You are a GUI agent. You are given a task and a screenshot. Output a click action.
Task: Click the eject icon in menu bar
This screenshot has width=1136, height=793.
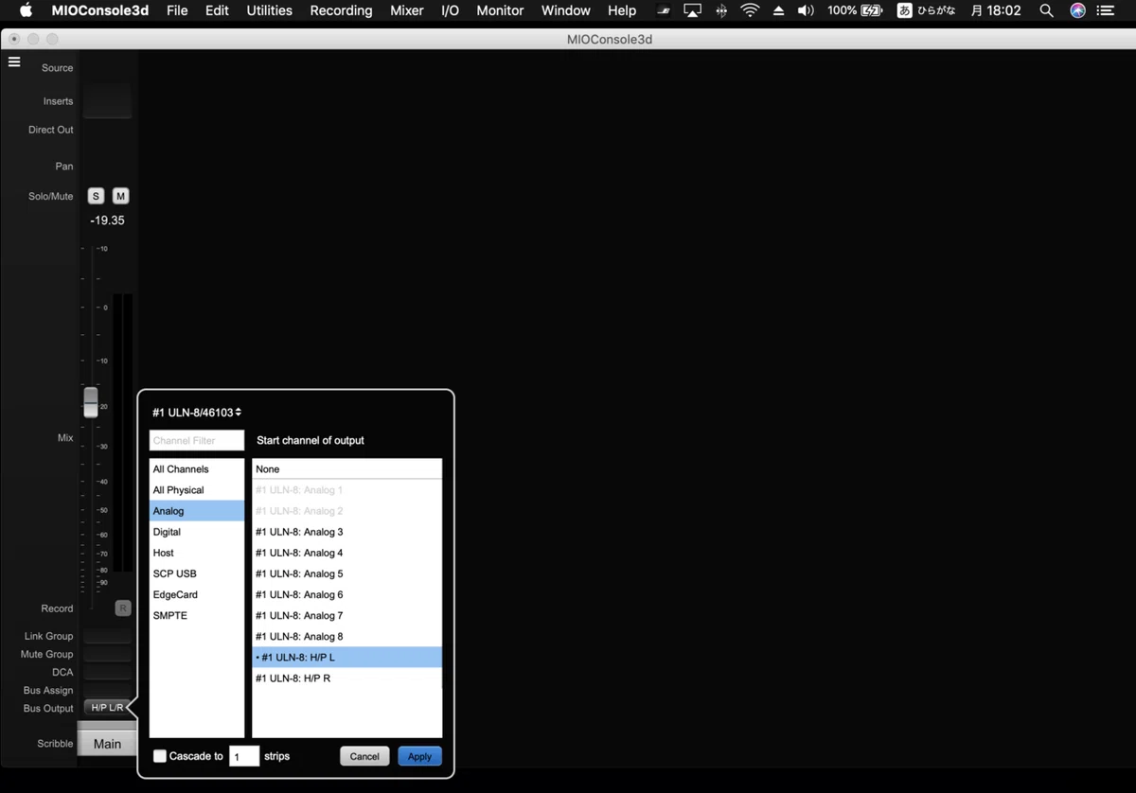778,10
